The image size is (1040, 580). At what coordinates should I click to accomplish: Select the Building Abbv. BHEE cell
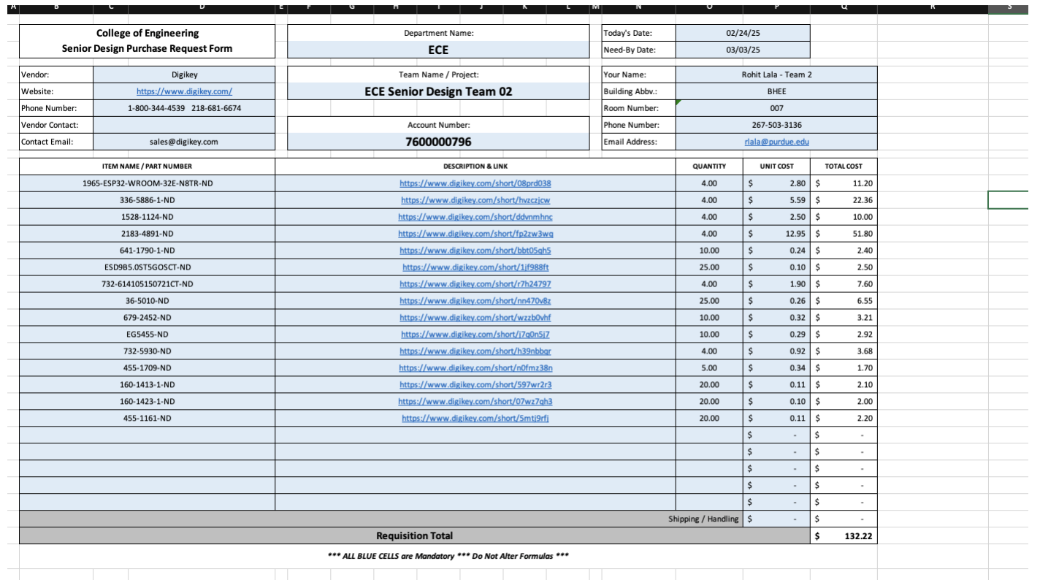(776, 91)
